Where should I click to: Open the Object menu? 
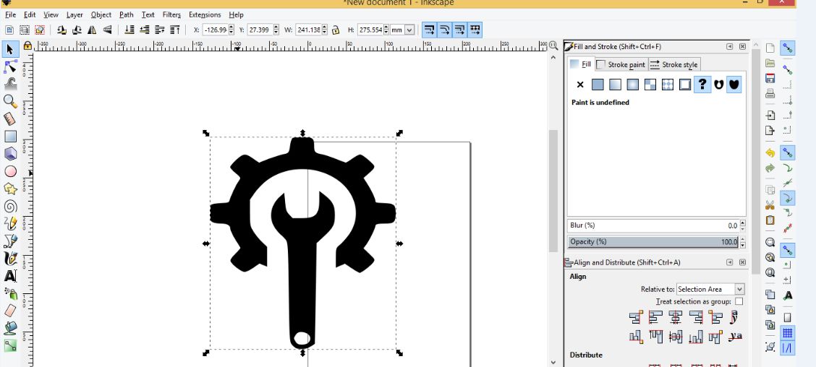(101, 14)
